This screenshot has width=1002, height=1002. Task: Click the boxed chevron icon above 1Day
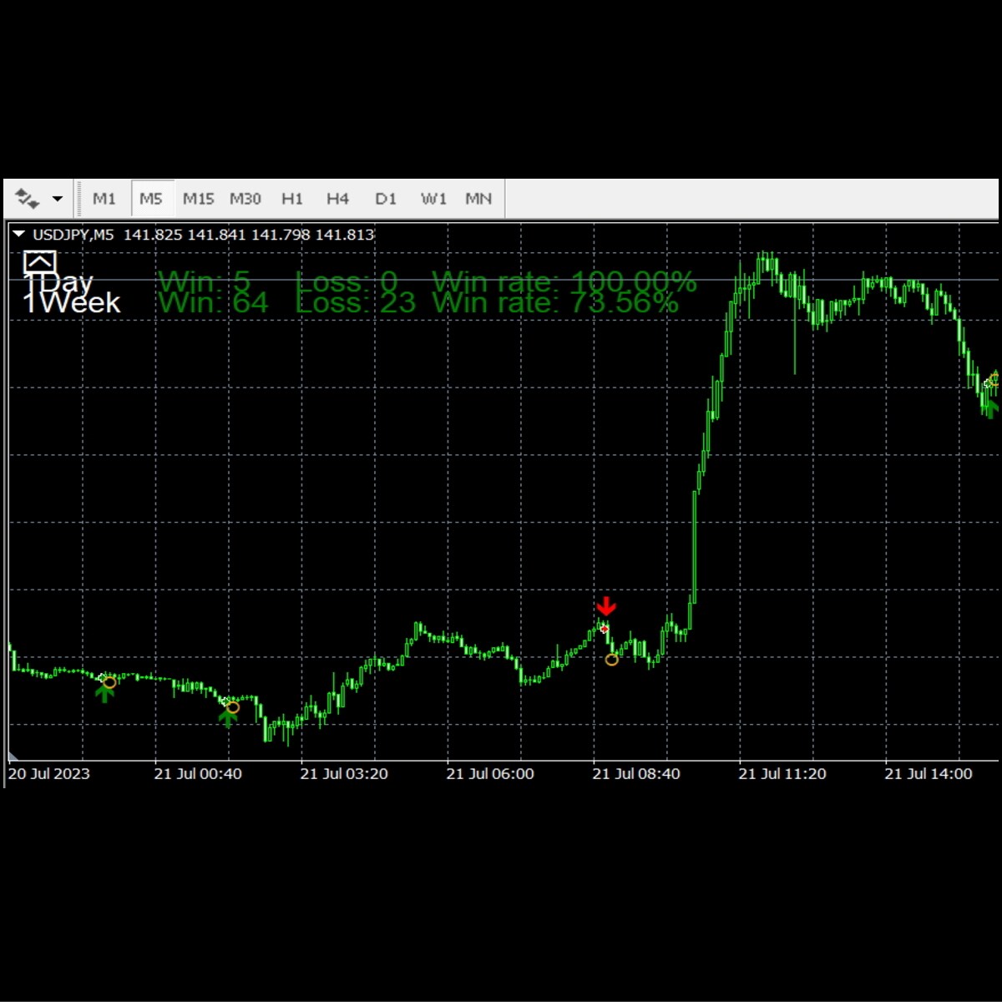point(39,262)
